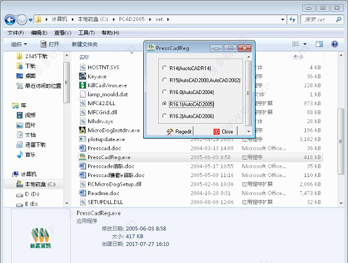This screenshot has height=263, width=348.
Task: Open 视频 library in sidebar
Action: (x=26, y=115)
